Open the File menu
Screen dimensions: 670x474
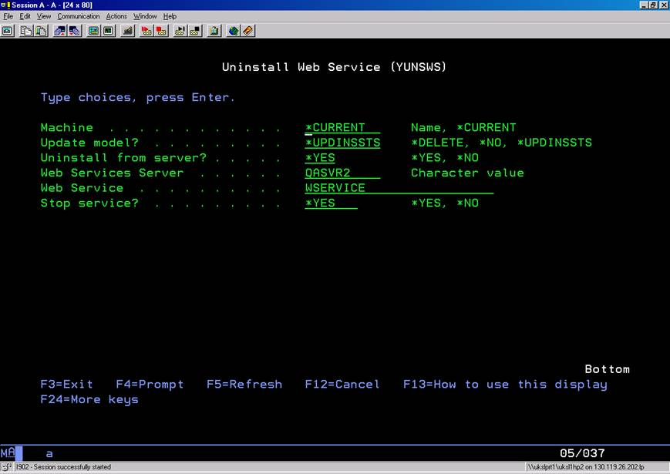(x=8, y=16)
